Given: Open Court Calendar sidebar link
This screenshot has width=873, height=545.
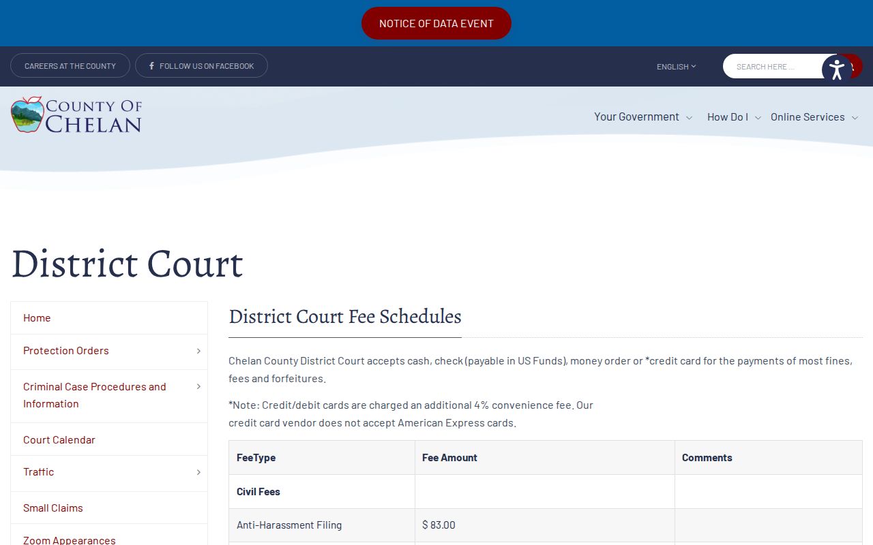Looking at the screenshot, I should tap(109, 439).
